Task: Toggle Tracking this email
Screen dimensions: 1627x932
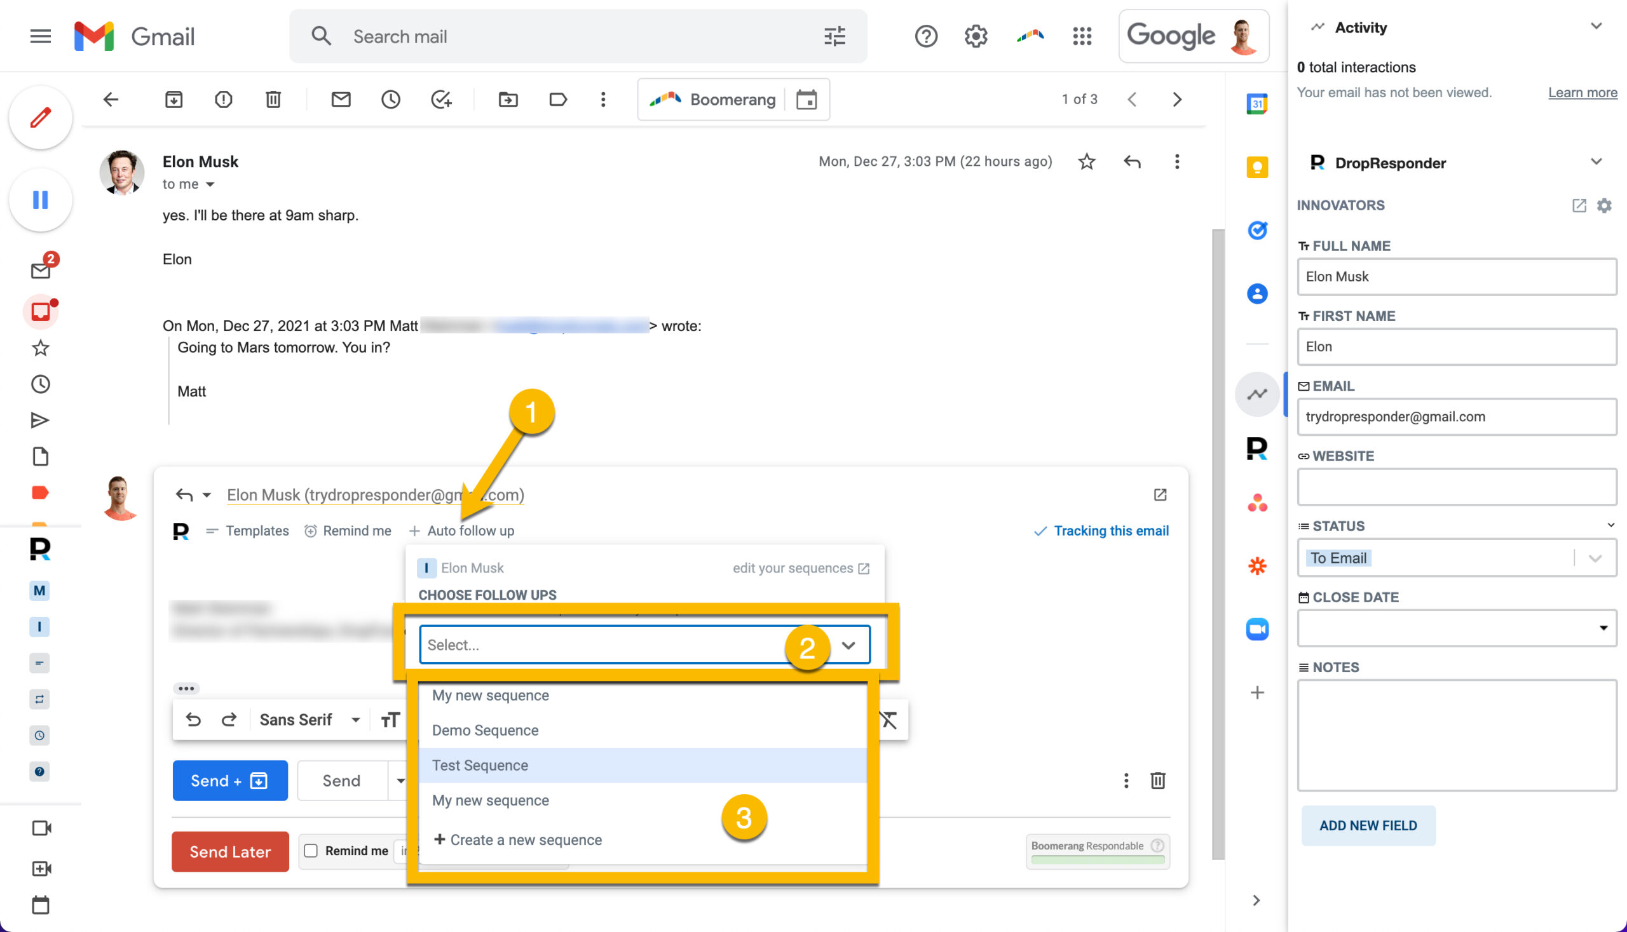Action: (x=1101, y=530)
